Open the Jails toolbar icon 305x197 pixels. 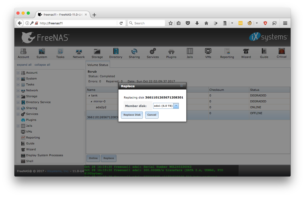190,53
